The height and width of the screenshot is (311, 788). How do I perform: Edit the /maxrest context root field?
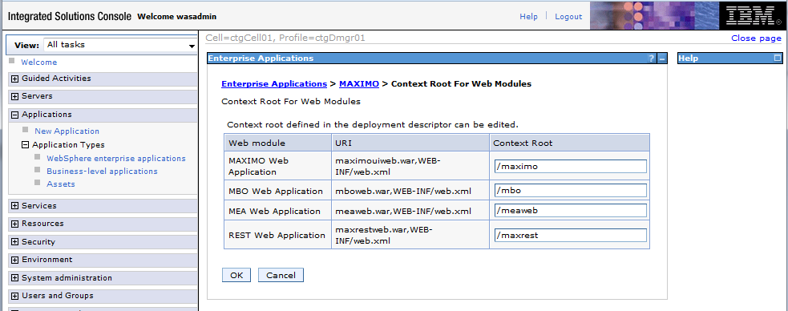tap(571, 235)
